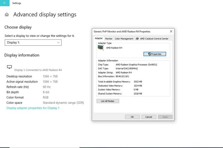Viewport: 223px width, 148px height.
Task: Open the Display 1 dropdown
Action: pyautogui.click(x=33, y=43)
